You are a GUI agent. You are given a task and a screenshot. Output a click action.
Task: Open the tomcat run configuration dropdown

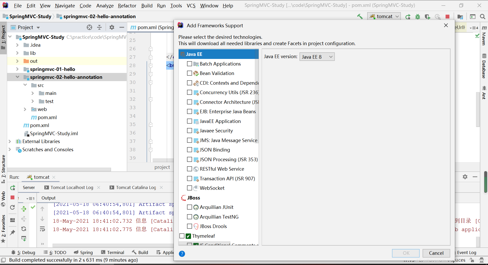coord(384,17)
